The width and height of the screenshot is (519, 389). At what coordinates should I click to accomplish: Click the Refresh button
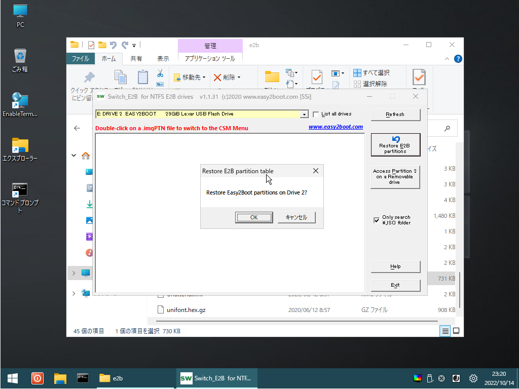click(395, 114)
